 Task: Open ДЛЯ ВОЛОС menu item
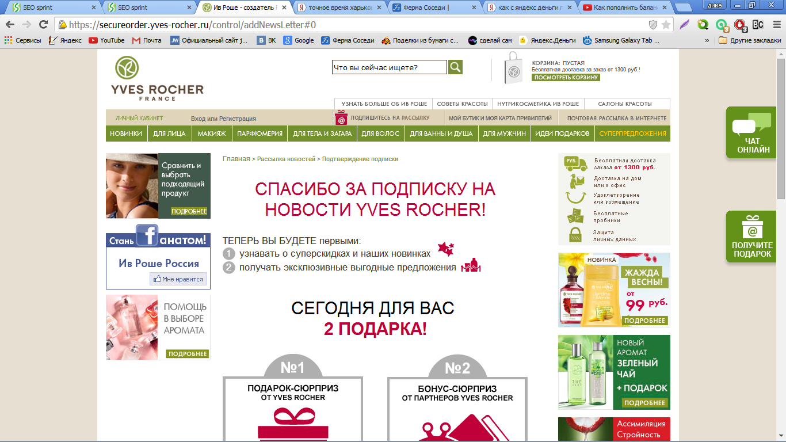coord(380,134)
